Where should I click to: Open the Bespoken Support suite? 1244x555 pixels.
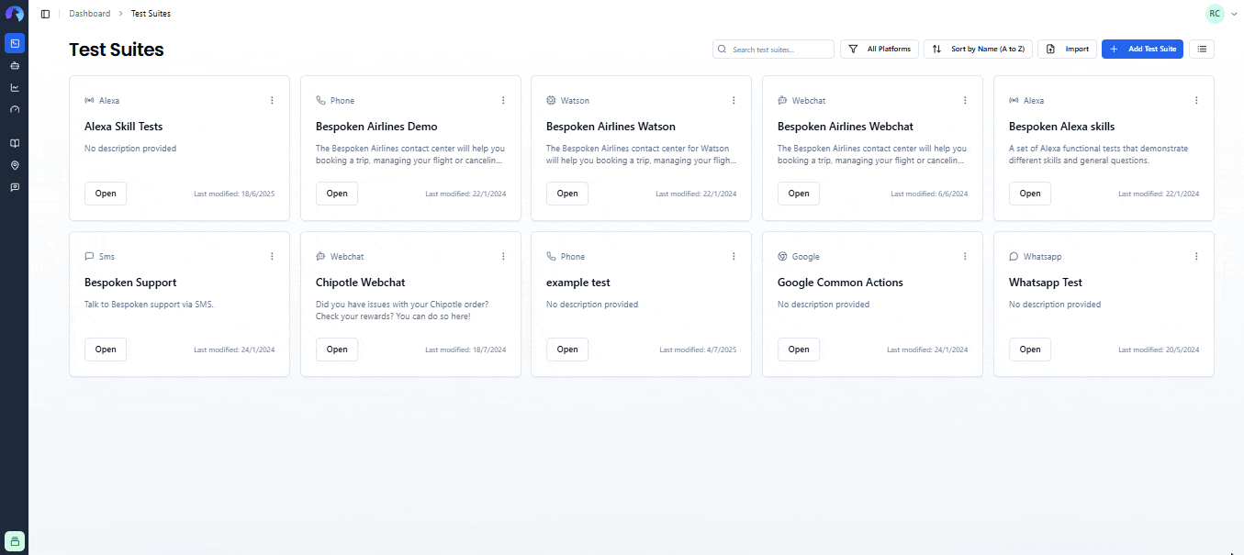(106, 350)
